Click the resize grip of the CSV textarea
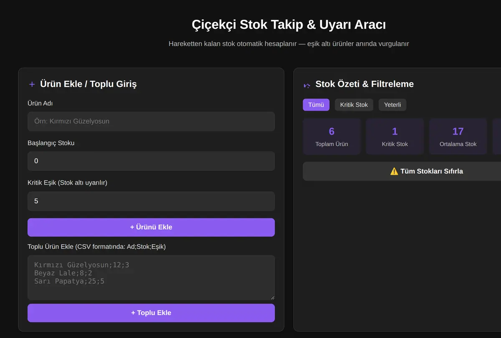Viewport: 501px width, 338px height. (272, 297)
